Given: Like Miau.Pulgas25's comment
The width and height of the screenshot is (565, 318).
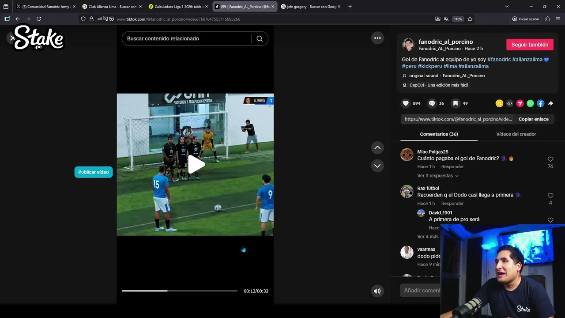Looking at the screenshot, I should [550, 159].
